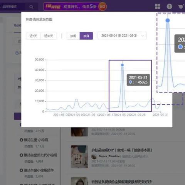The width and height of the screenshot is (185, 185).
Task: Switch the chart to 按周 view
Action: 73,36
